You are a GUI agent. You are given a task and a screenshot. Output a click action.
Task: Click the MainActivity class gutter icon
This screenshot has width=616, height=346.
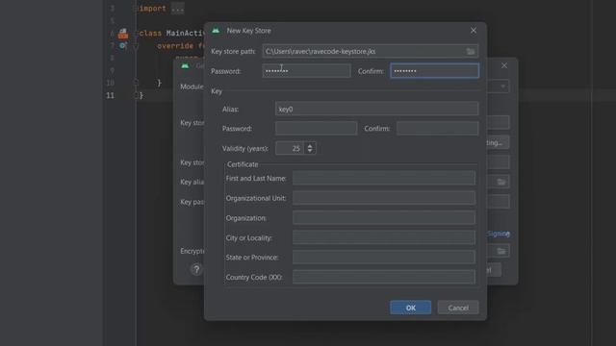(123, 34)
